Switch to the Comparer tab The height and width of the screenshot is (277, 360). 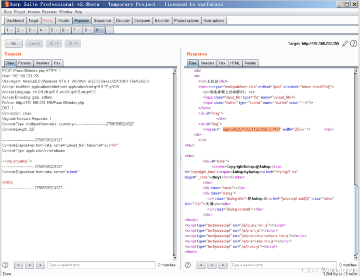coord(143,20)
